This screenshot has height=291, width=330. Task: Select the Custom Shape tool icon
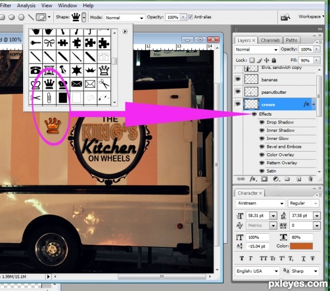pos(41,17)
